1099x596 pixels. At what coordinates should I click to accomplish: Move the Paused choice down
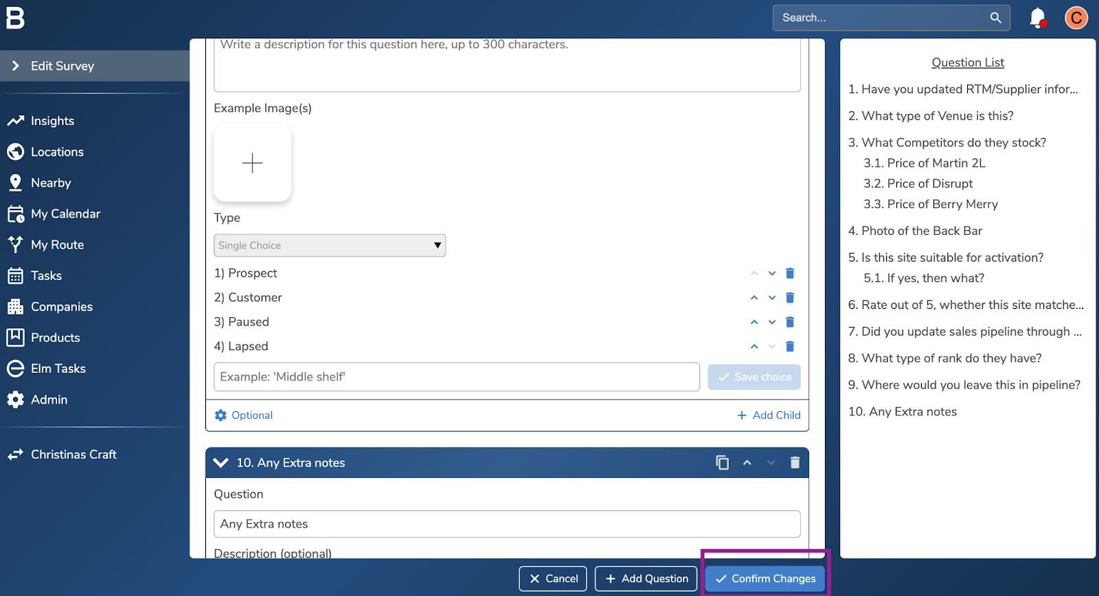772,322
